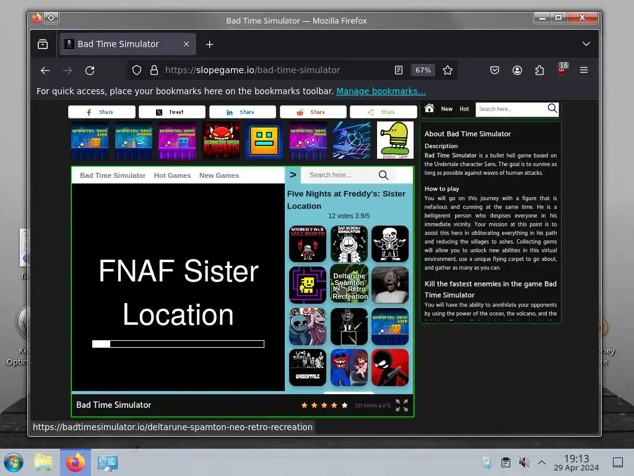The image size is (634, 476).
Task: Share the page on Reddit
Action: pos(313,112)
